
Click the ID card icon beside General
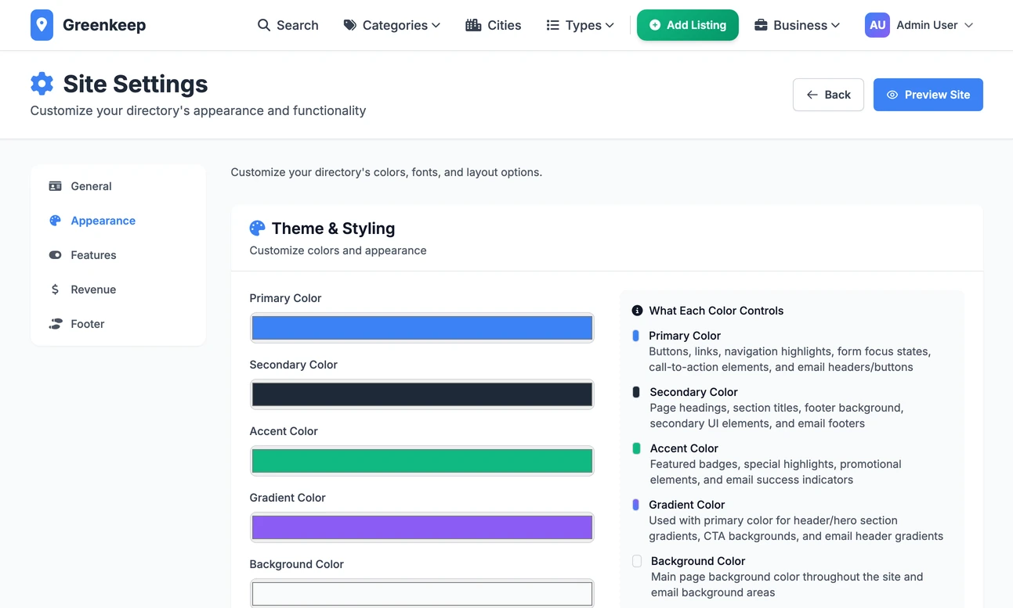(x=55, y=186)
